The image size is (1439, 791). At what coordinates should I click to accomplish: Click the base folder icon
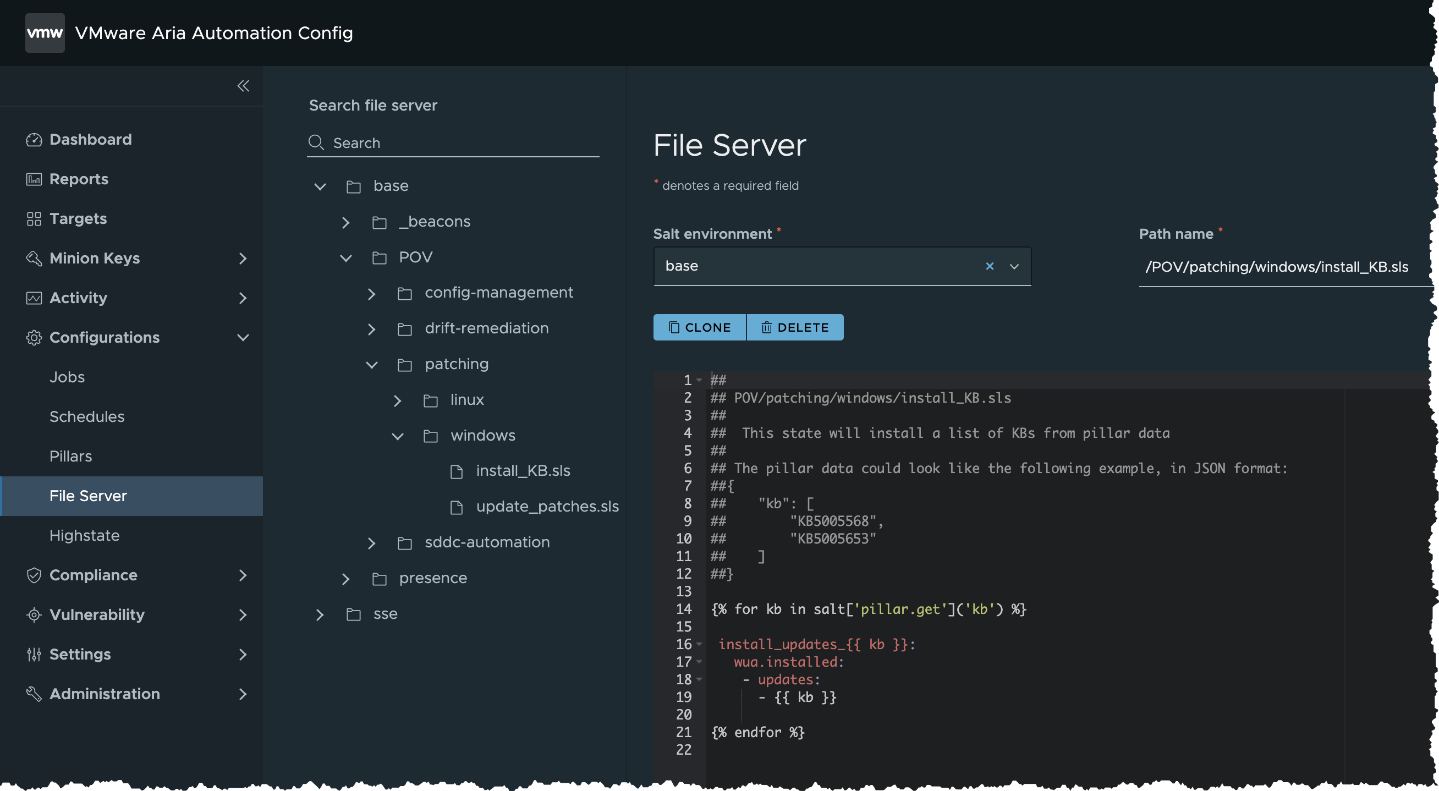tap(354, 186)
